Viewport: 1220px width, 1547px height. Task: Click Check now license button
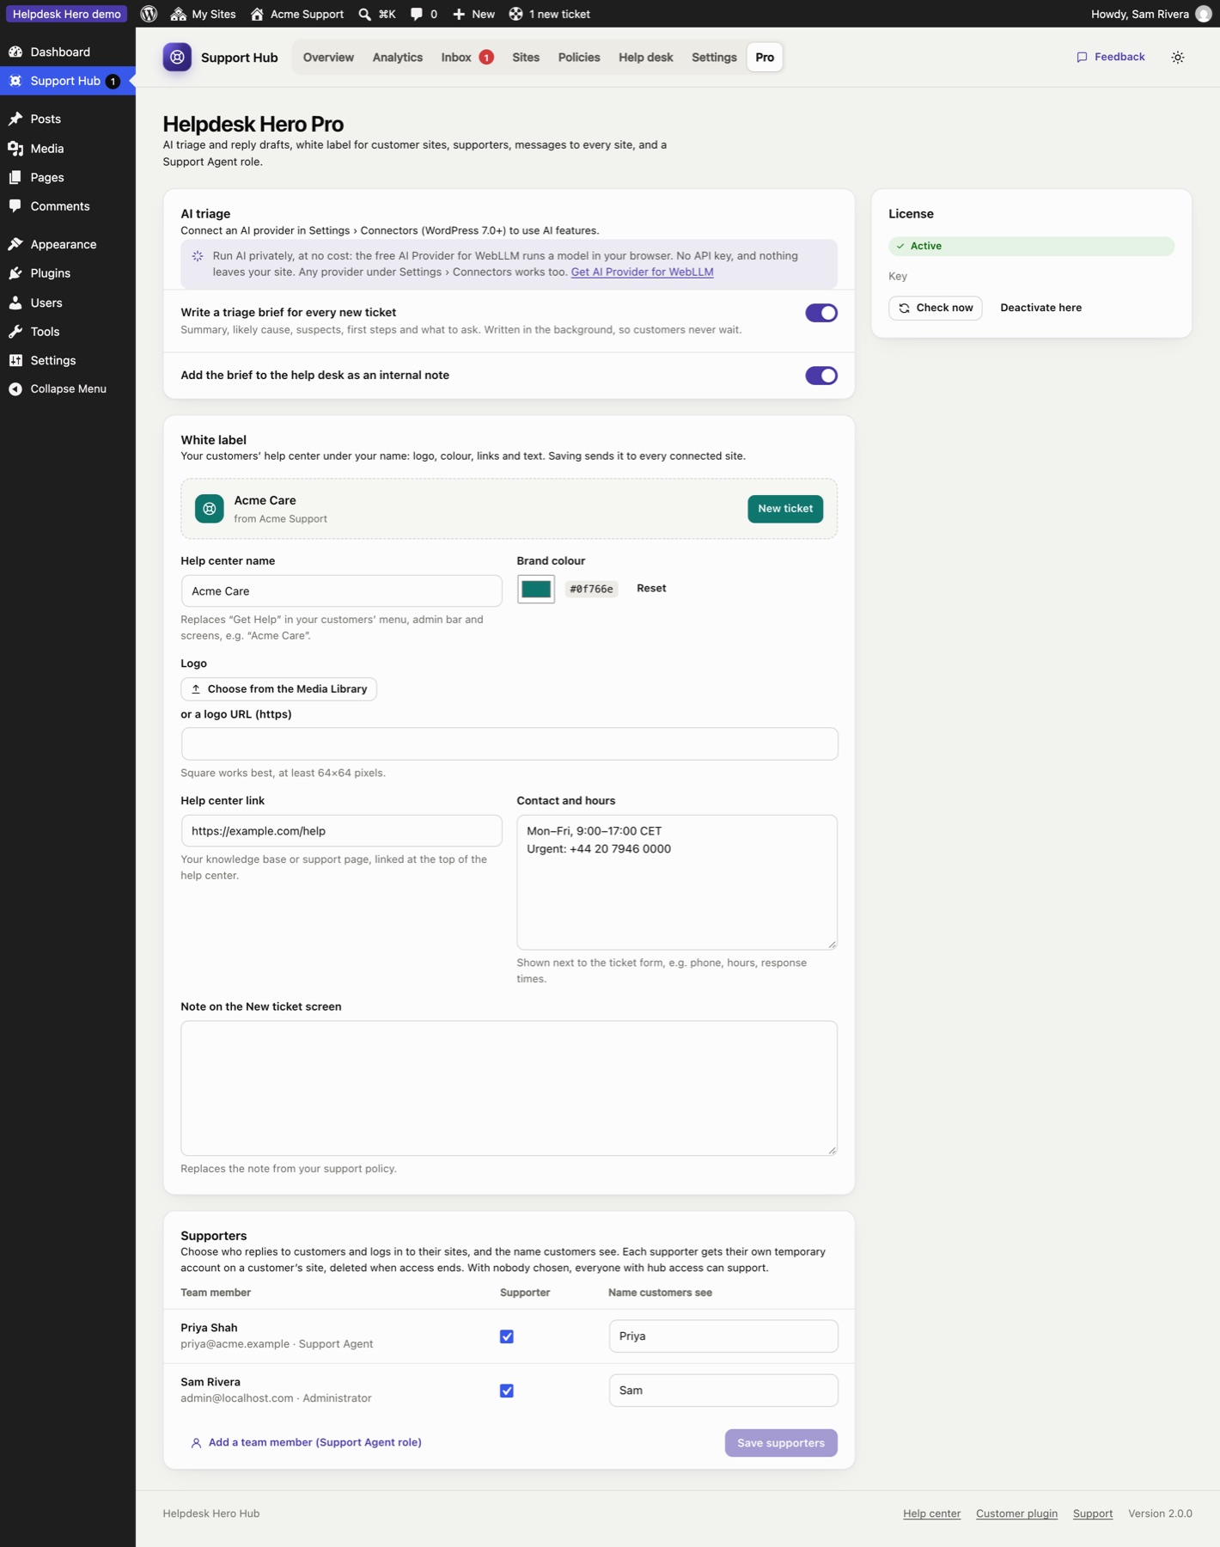(935, 308)
